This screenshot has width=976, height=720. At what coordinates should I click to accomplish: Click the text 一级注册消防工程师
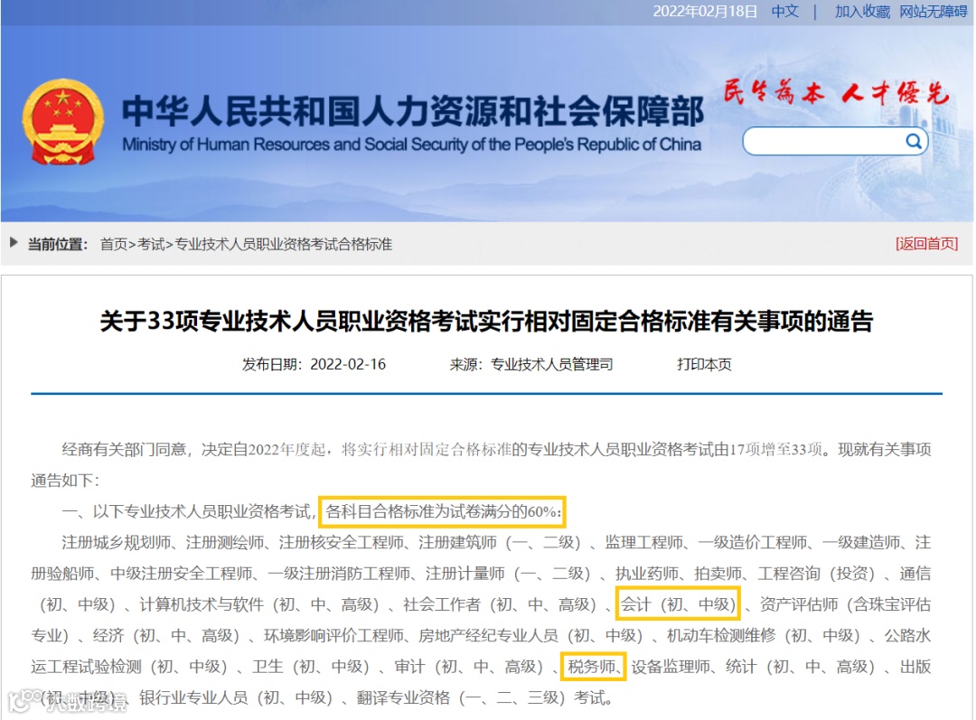tap(339, 573)
